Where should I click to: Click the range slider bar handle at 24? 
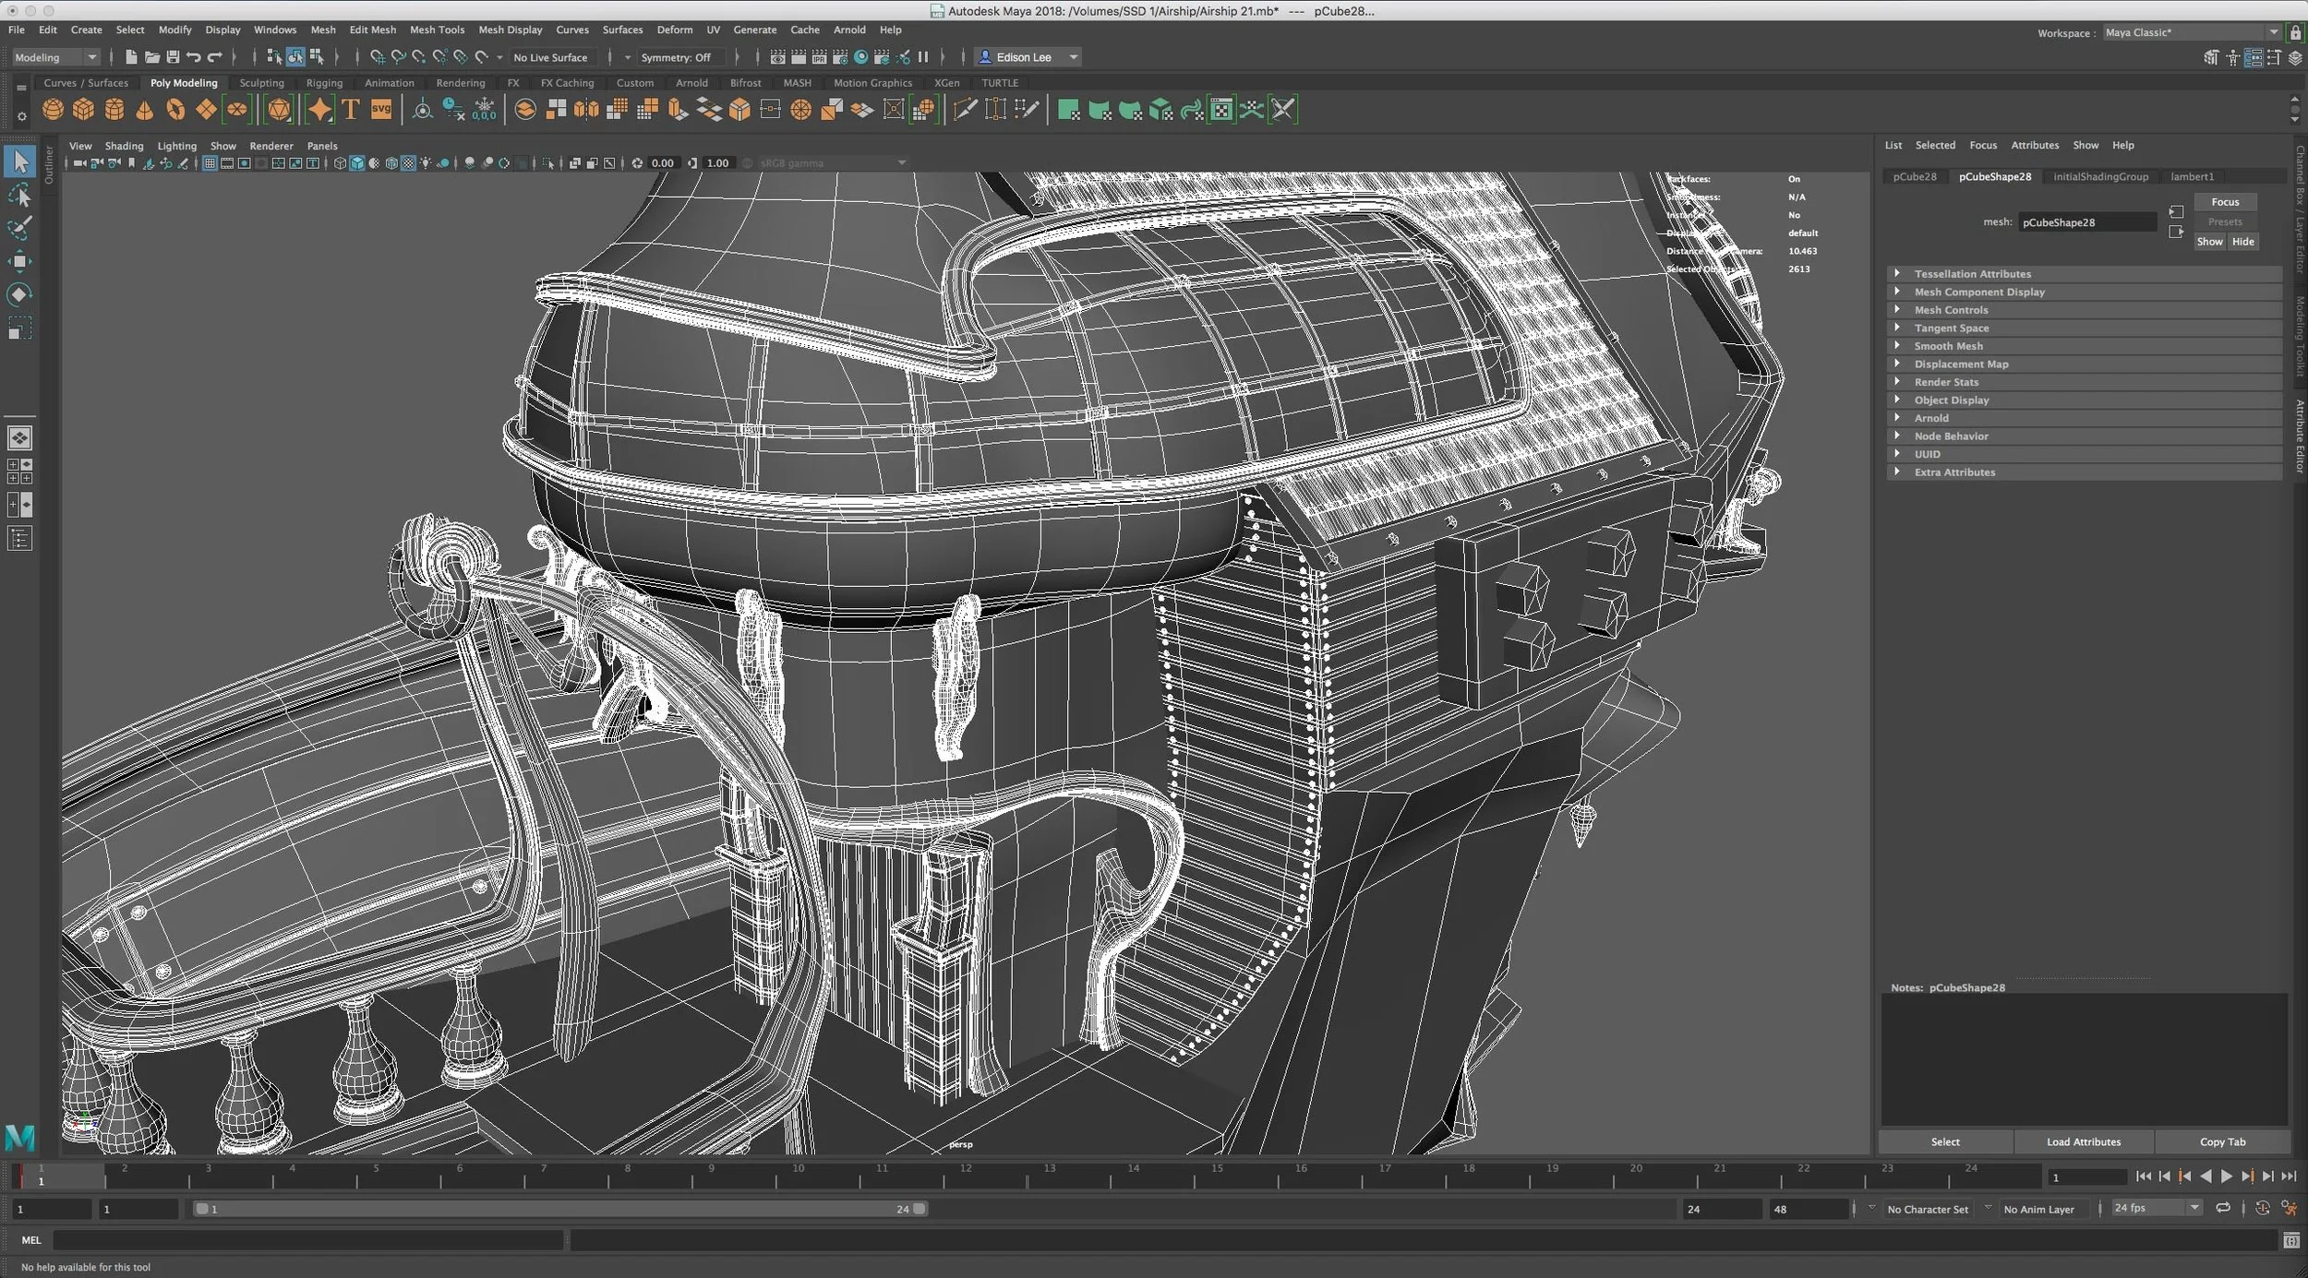pos(920,1209)
